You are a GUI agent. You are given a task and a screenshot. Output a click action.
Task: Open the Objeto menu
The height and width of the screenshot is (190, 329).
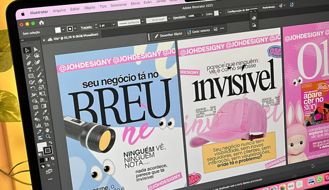click(x=90, y=7)
